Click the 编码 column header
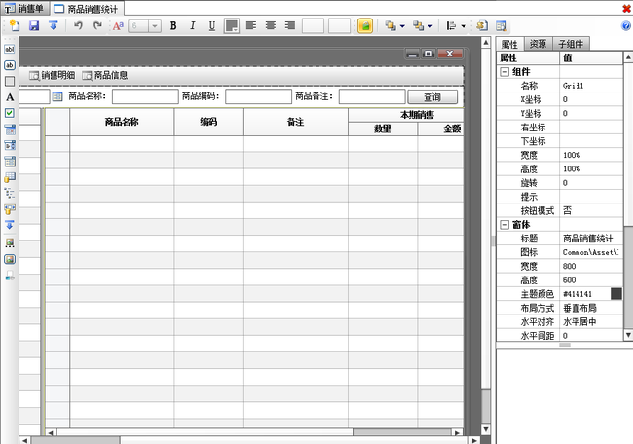The height and width of the screenshot is (444, 633). click(x=208, y=122)
